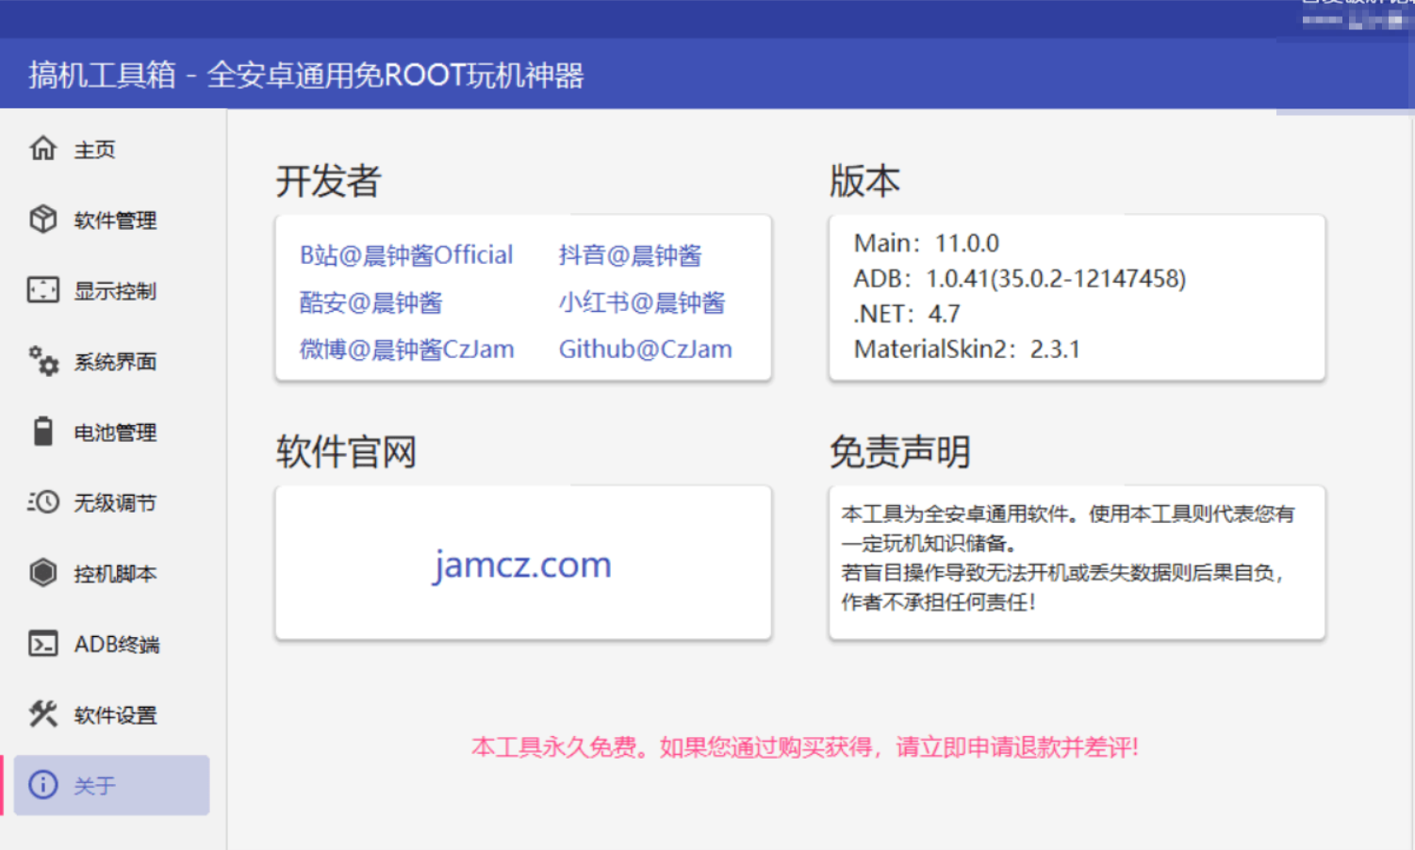Click the 免责声明 section heading
Viewport: 1415px width, 850px height.
tap(899, 452)
